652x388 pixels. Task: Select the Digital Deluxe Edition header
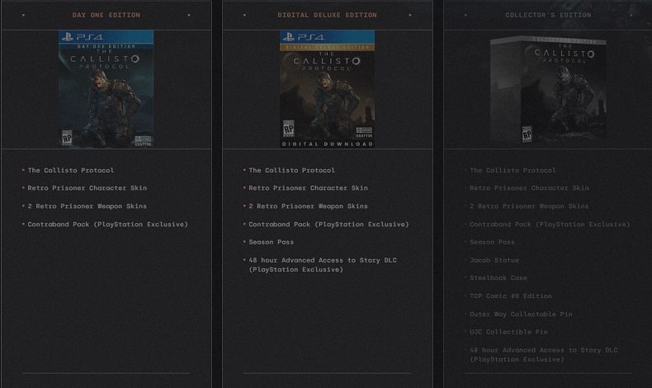327,15
